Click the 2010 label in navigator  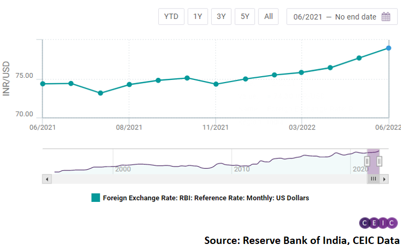point(242,169)
